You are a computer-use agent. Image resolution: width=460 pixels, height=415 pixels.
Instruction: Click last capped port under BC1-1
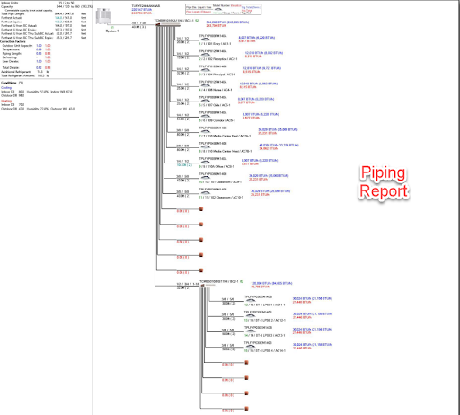click(201, 270)
